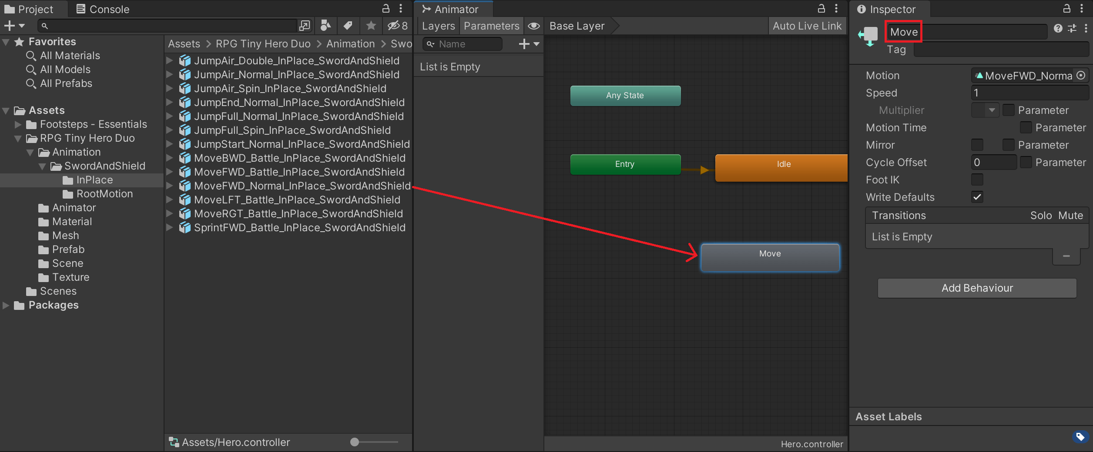The height and width of the screenshot is (452, 1093).
Task: Open the Move state component options menu
Action: 1086,28
